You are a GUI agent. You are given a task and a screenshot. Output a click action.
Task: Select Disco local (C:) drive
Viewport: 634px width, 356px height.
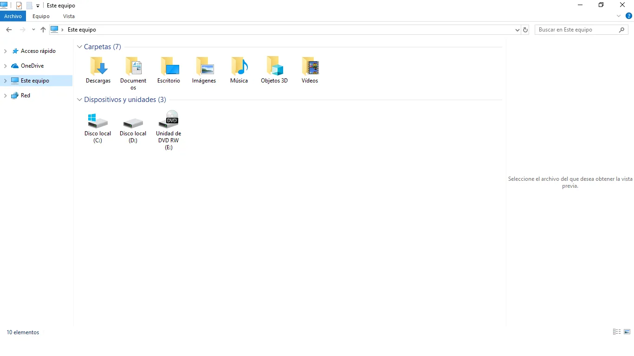point(98,127)
